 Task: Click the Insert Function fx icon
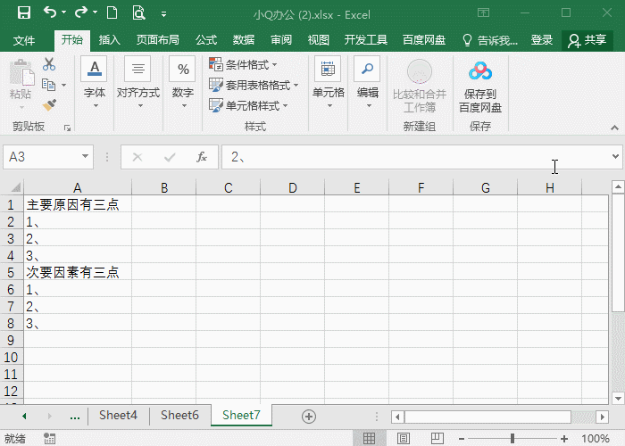[202, 157]
